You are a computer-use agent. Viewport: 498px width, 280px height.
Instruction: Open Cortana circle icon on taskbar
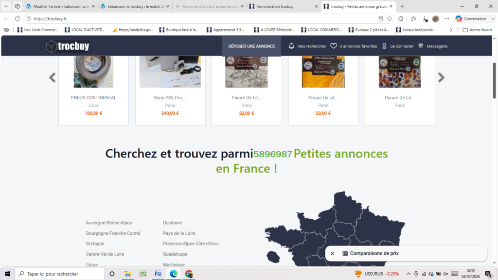pos(112,274)
